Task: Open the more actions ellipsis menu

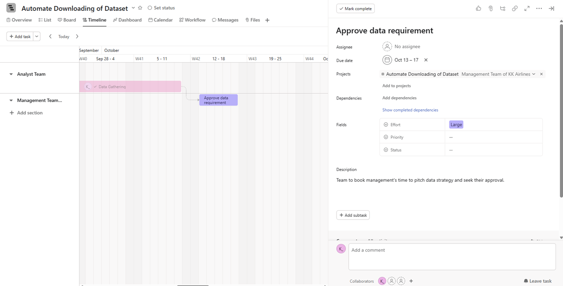Action: pyautogui.click(x=539, y=8)
